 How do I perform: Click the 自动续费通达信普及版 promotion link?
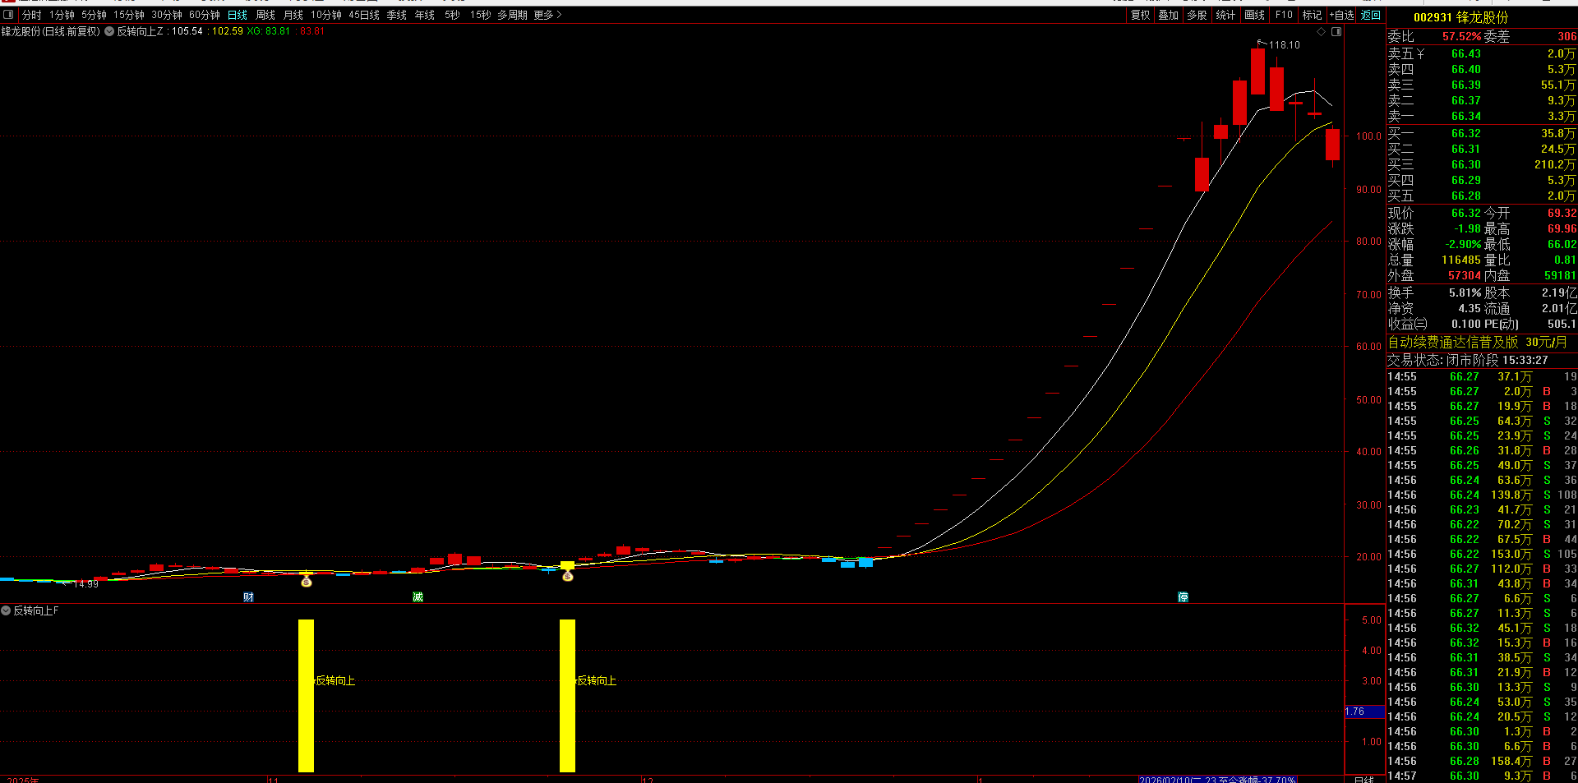pos(1477,342)
